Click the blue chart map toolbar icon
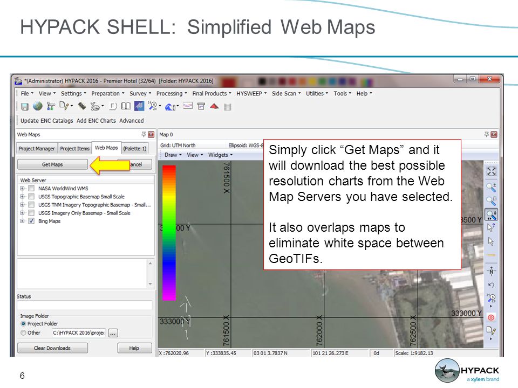 coord(139,106)
